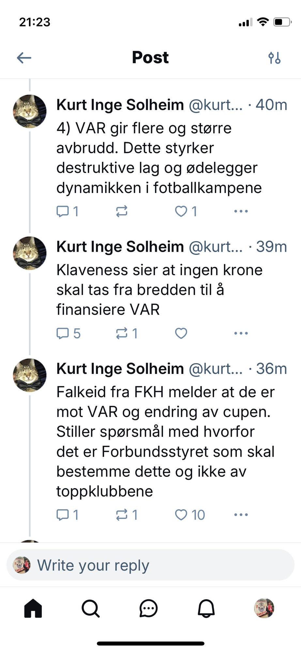
Task: Open more options on 40m post
Action: 241,211
